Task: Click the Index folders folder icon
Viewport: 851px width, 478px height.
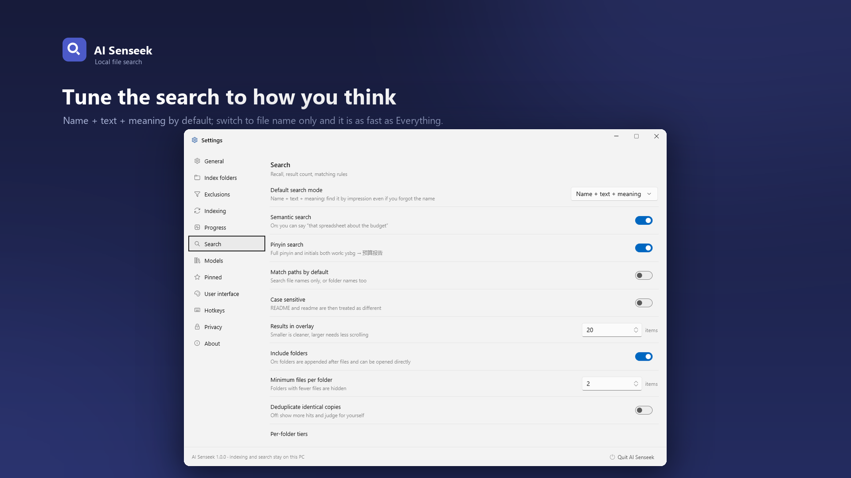Action: 197,177
